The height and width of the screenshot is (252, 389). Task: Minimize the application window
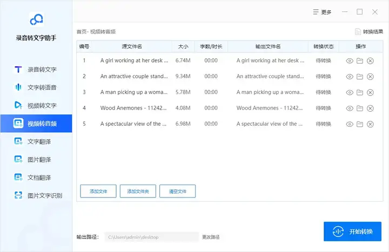click(x=345, y=12)
